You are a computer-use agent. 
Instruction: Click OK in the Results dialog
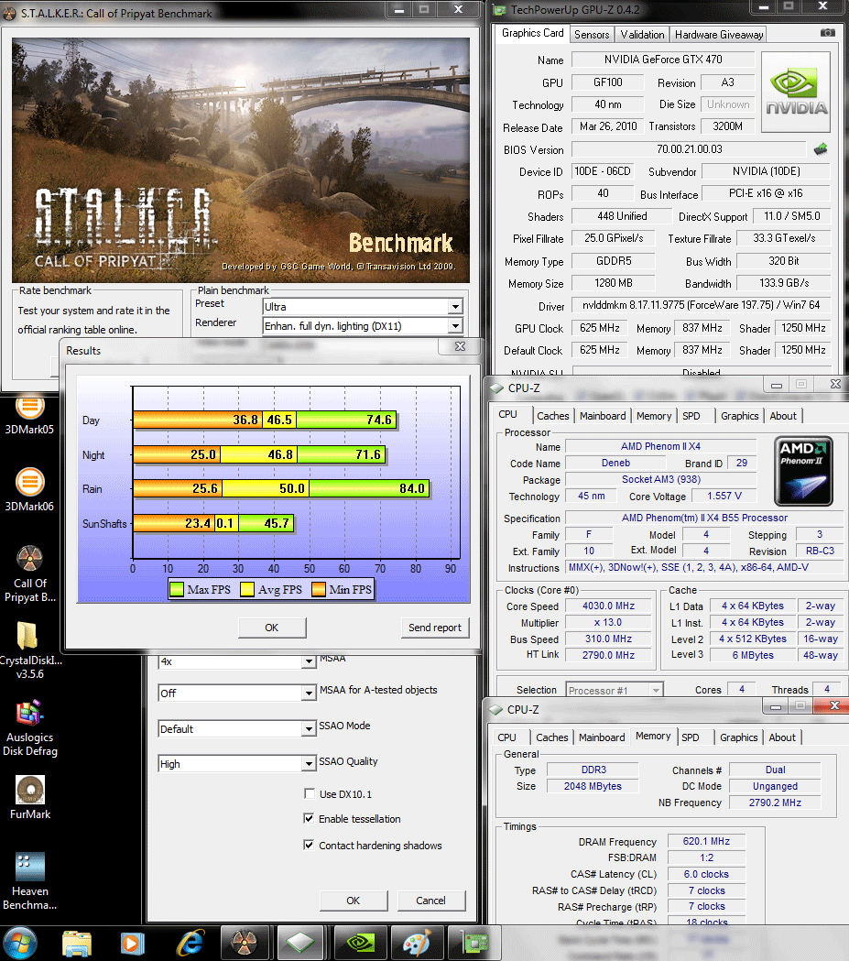[271, 628]
